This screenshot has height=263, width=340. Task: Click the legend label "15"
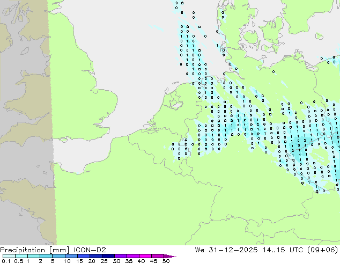[79, 261]
